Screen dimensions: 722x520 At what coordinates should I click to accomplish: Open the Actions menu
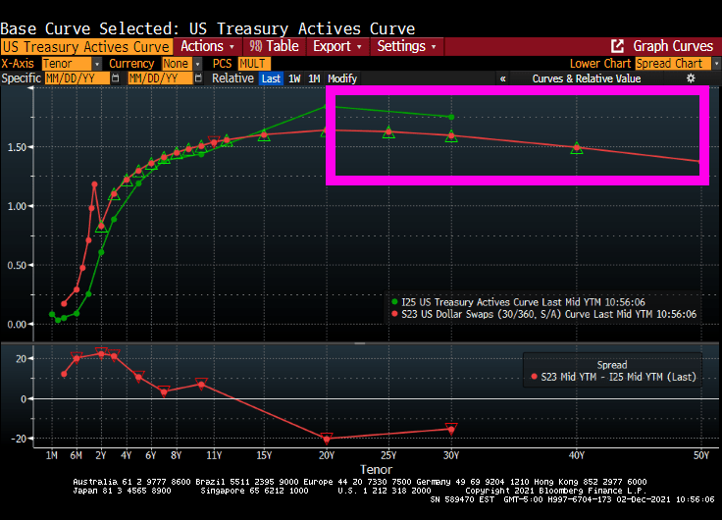pos(208,46)
